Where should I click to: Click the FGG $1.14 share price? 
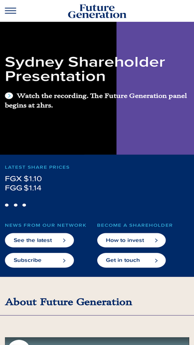23,188
